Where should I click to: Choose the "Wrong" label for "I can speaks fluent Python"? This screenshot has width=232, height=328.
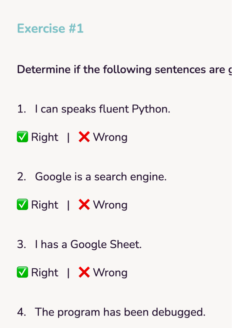pyautogui.click(x=110, y=137)
